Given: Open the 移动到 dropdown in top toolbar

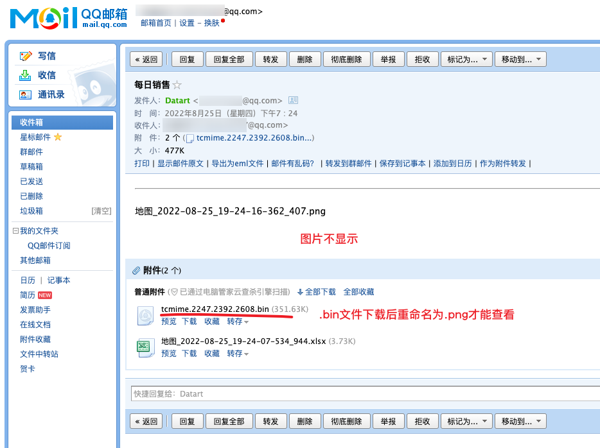Looking at the screenshot, I should [x=520, y=59].
